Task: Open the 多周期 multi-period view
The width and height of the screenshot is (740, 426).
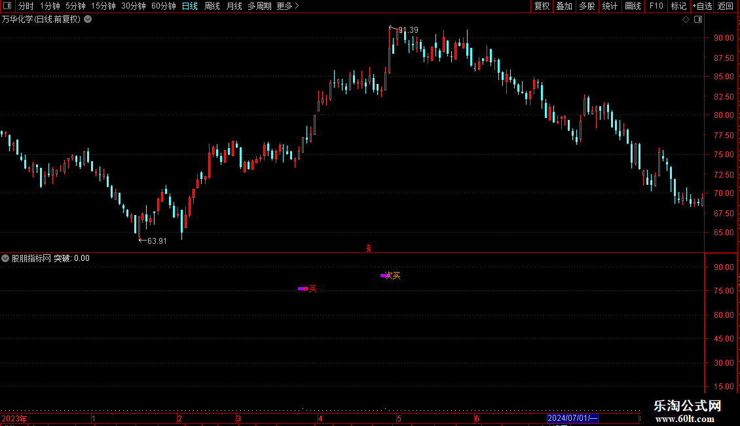Action: 259,6
